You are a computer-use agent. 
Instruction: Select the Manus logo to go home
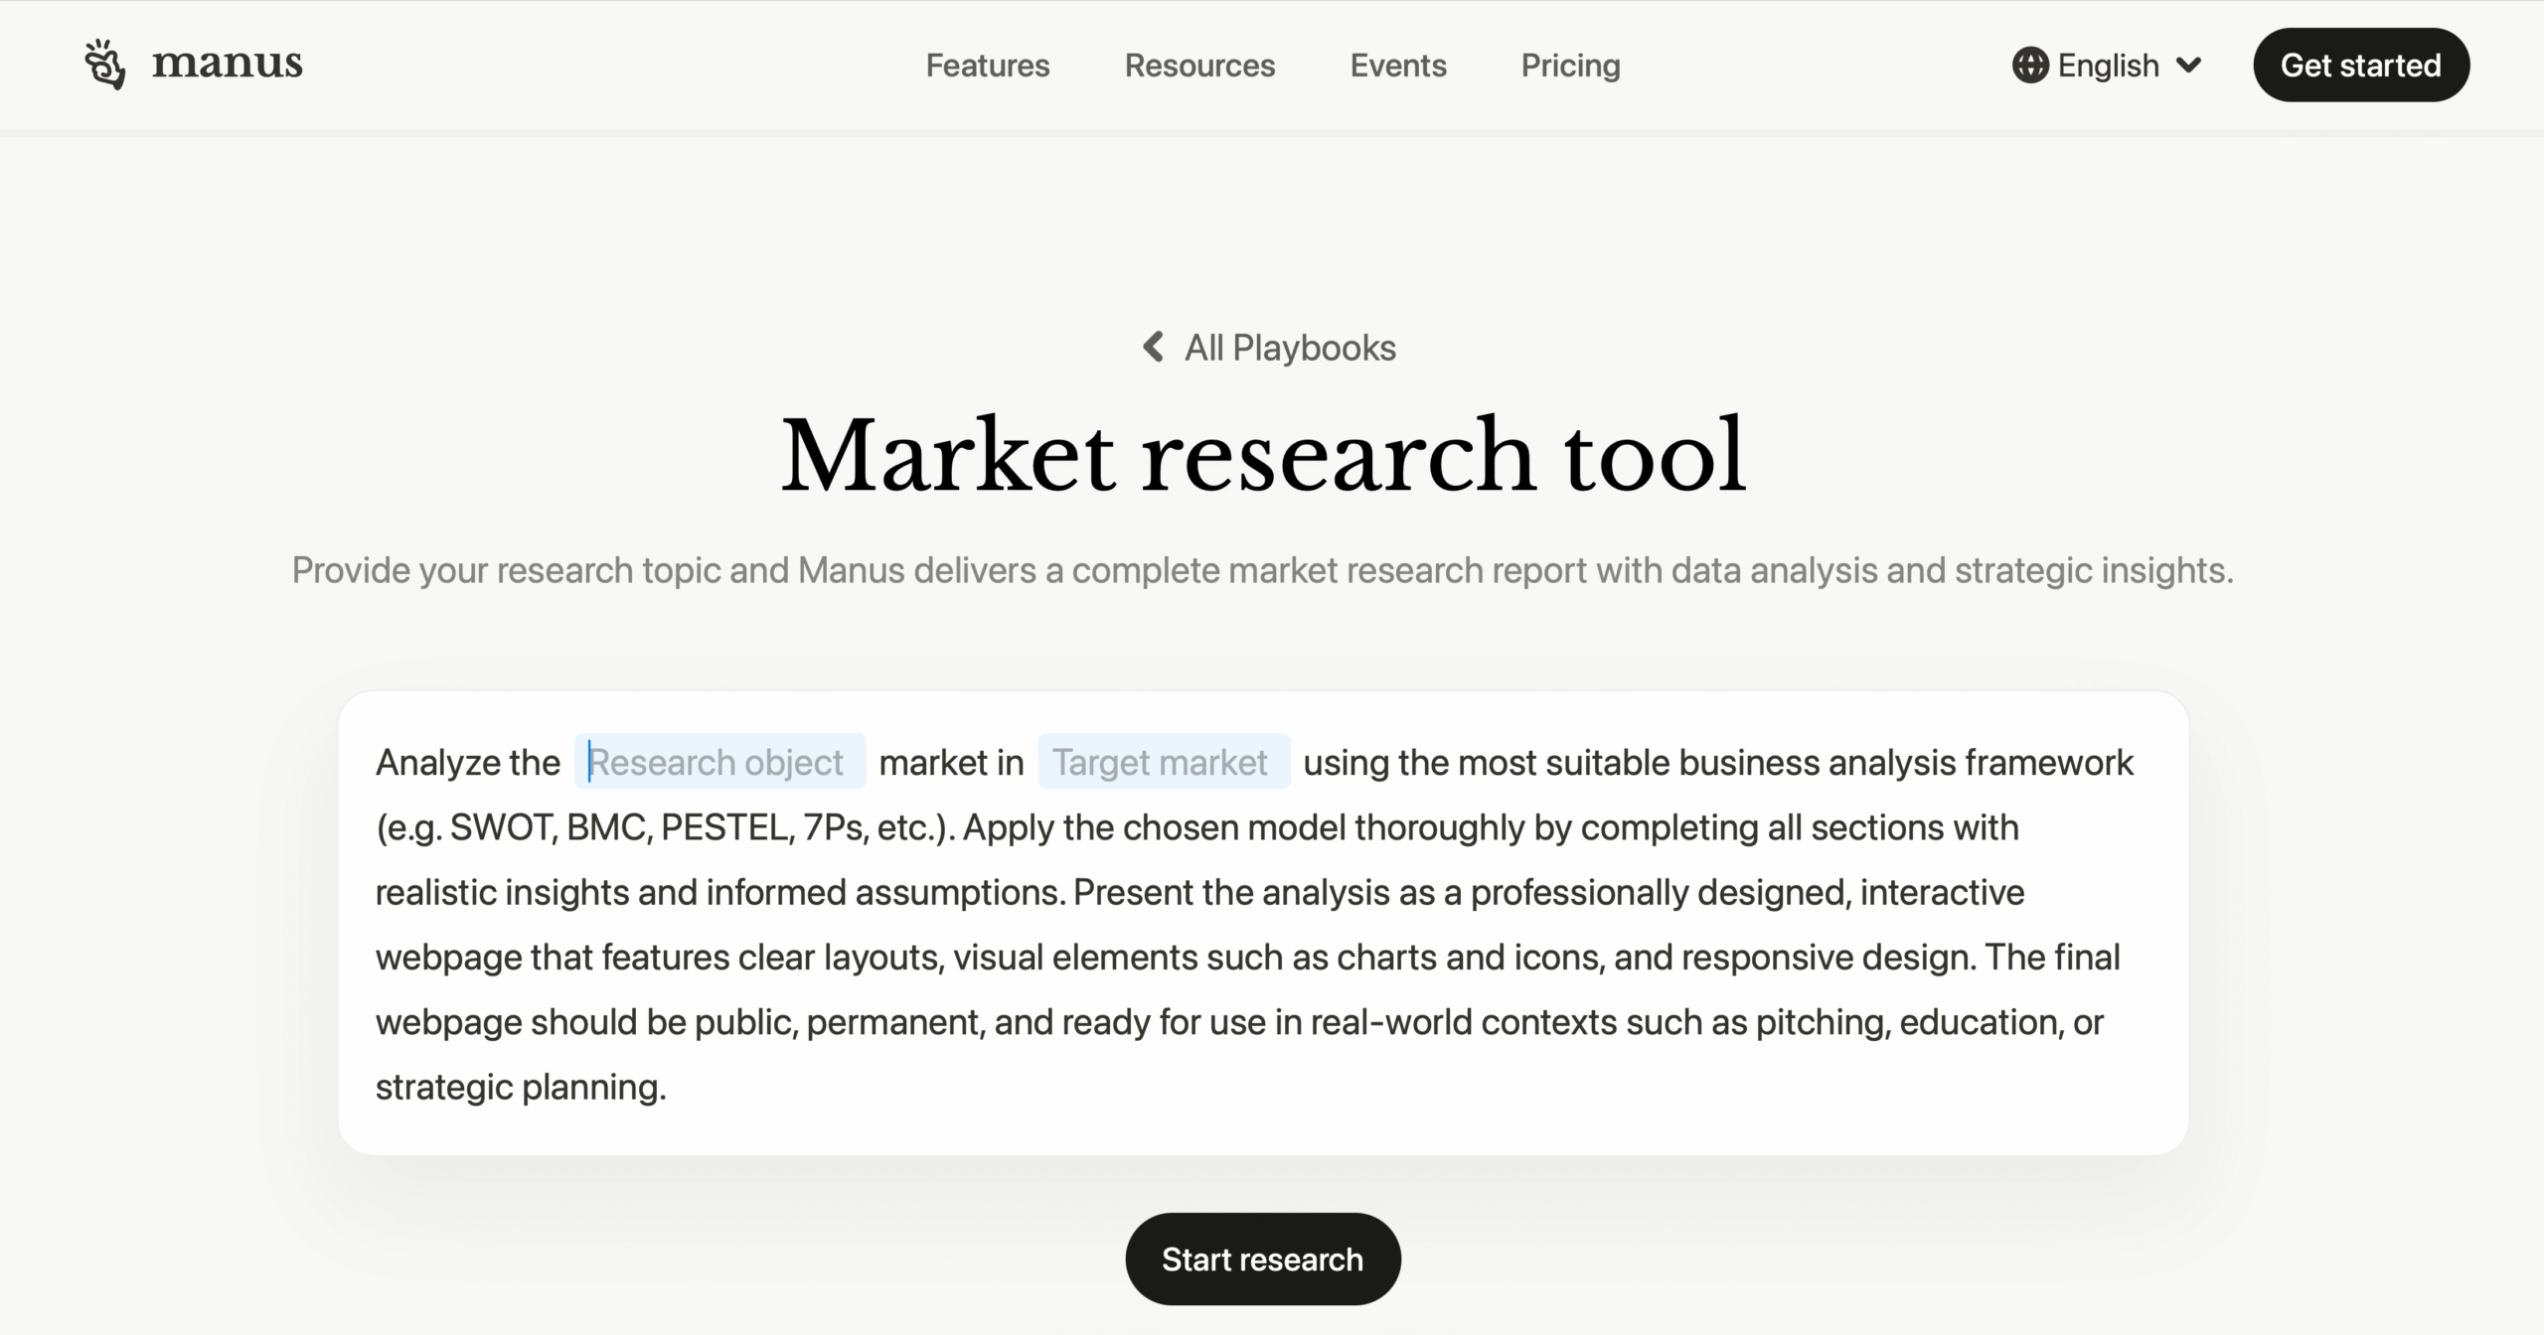[x=195, y=64]
